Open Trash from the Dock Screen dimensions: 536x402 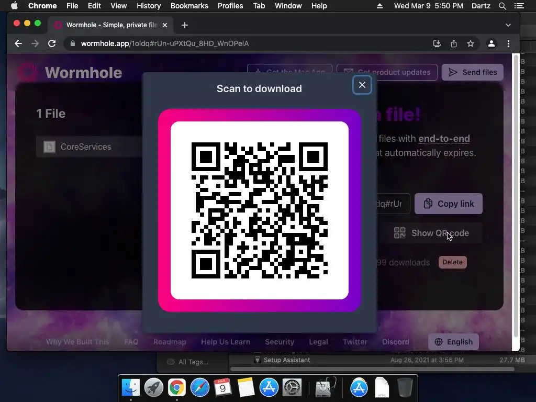[x=405, y=387]
